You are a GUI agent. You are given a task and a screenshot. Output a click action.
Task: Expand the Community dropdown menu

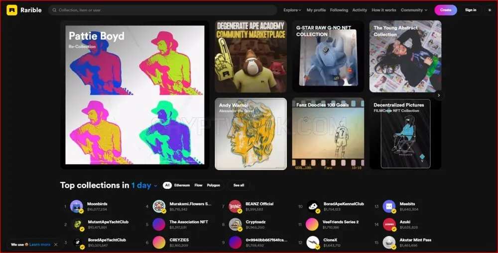coord(414,10)
